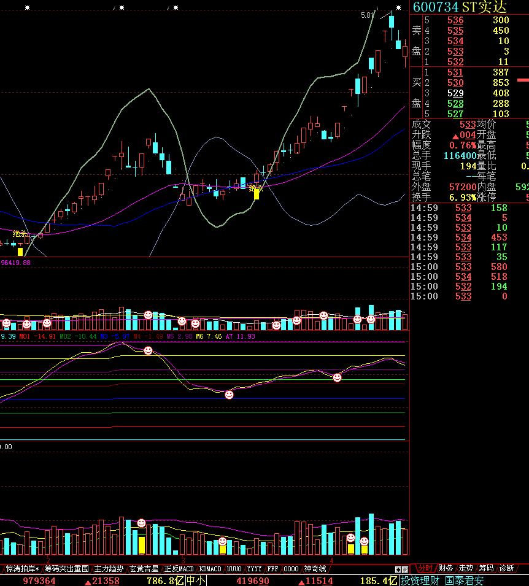The image size is (529, 586).
Task: Click the 国泰君安 link in status bar
Action: pos(464,580)
